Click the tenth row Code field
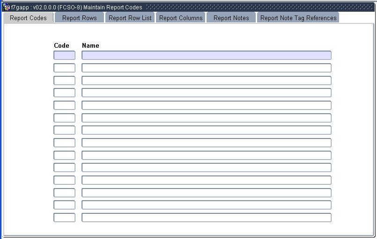This screenshot has width=377, height=239. (64, 167)
